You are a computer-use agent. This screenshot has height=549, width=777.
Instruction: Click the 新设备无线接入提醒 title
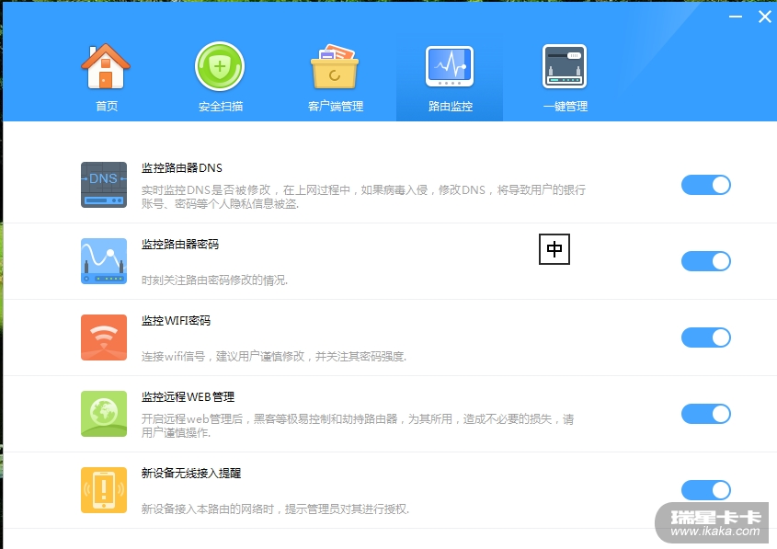coord(191,474)
